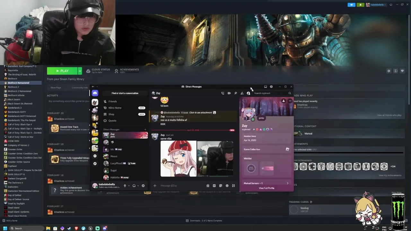Viewport: 411px width, 231px height.
Task: Open Steam notifications bell button
Action: tap(360, 5)
